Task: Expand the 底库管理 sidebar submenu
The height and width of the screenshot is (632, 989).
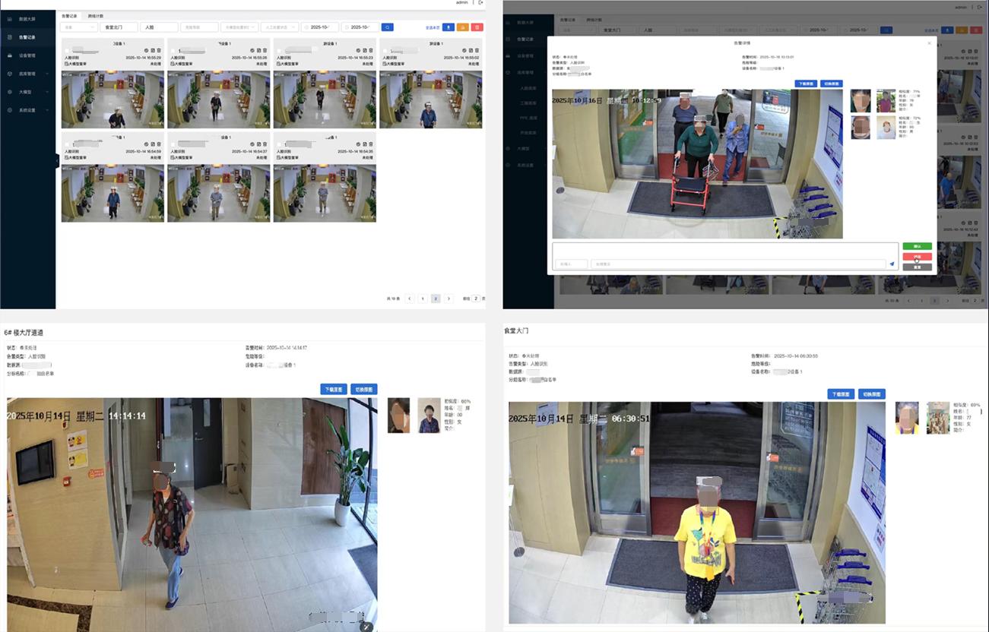Action: (29, 74)
